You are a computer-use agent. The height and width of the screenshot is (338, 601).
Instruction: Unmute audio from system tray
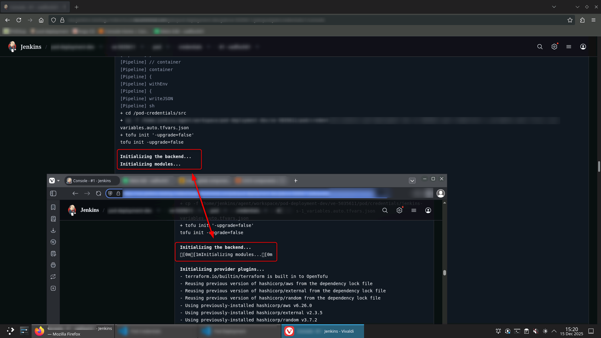[x=536, y=331]
